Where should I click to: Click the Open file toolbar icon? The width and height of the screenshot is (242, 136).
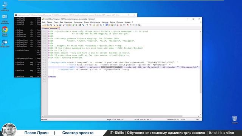click(45, 25)
